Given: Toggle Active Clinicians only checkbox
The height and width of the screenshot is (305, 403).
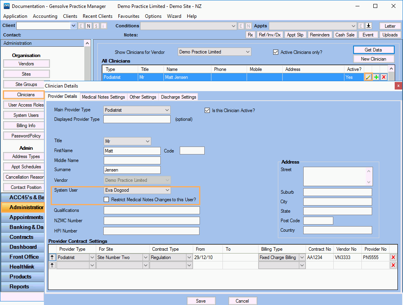Looking at the screenshot, I should [276, 52].
